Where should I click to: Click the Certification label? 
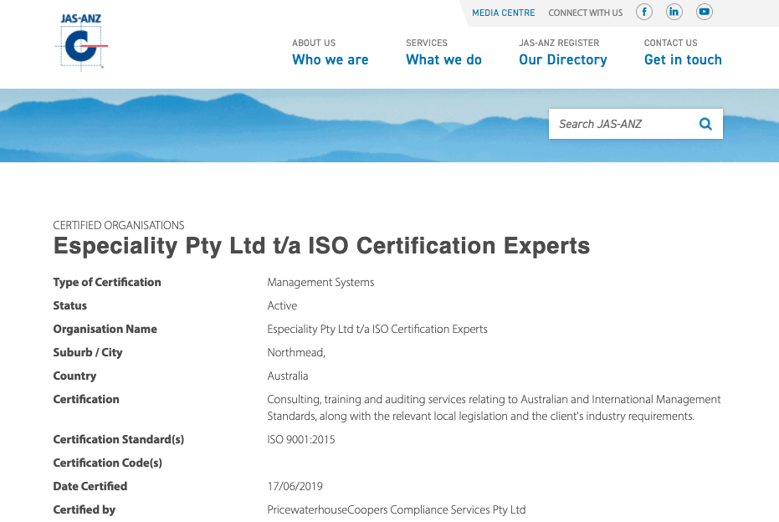86,399
